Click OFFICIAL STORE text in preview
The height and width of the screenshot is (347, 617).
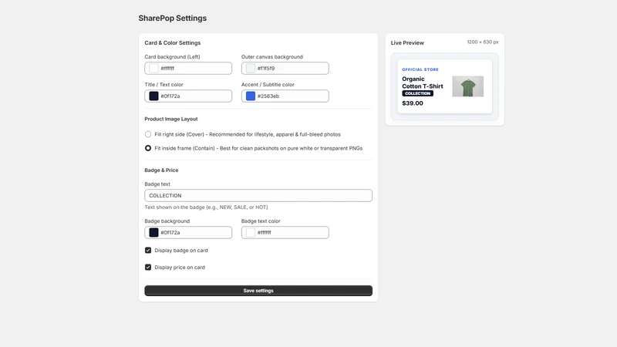(x=420, y=69)
